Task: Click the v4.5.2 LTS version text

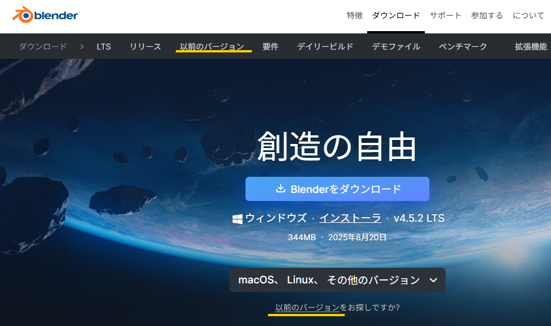Action: (419, 218)
